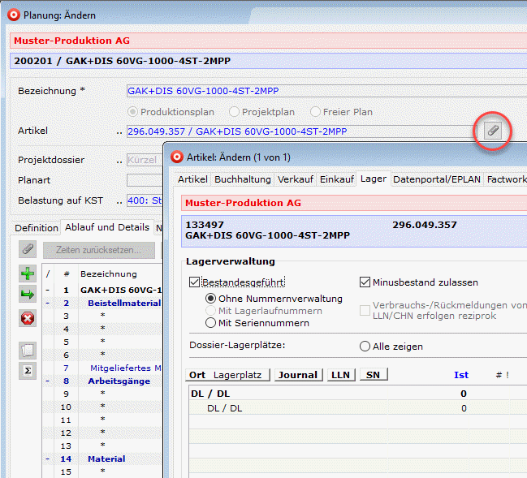
Task: Click the copy pages icon in side toolbar
Action: tap(28, 350)
